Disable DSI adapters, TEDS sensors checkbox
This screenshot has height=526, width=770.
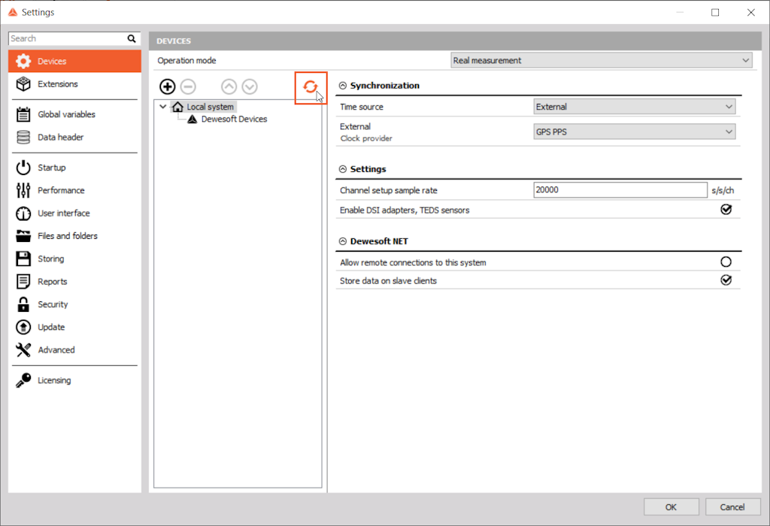click(x=726, y=210)
